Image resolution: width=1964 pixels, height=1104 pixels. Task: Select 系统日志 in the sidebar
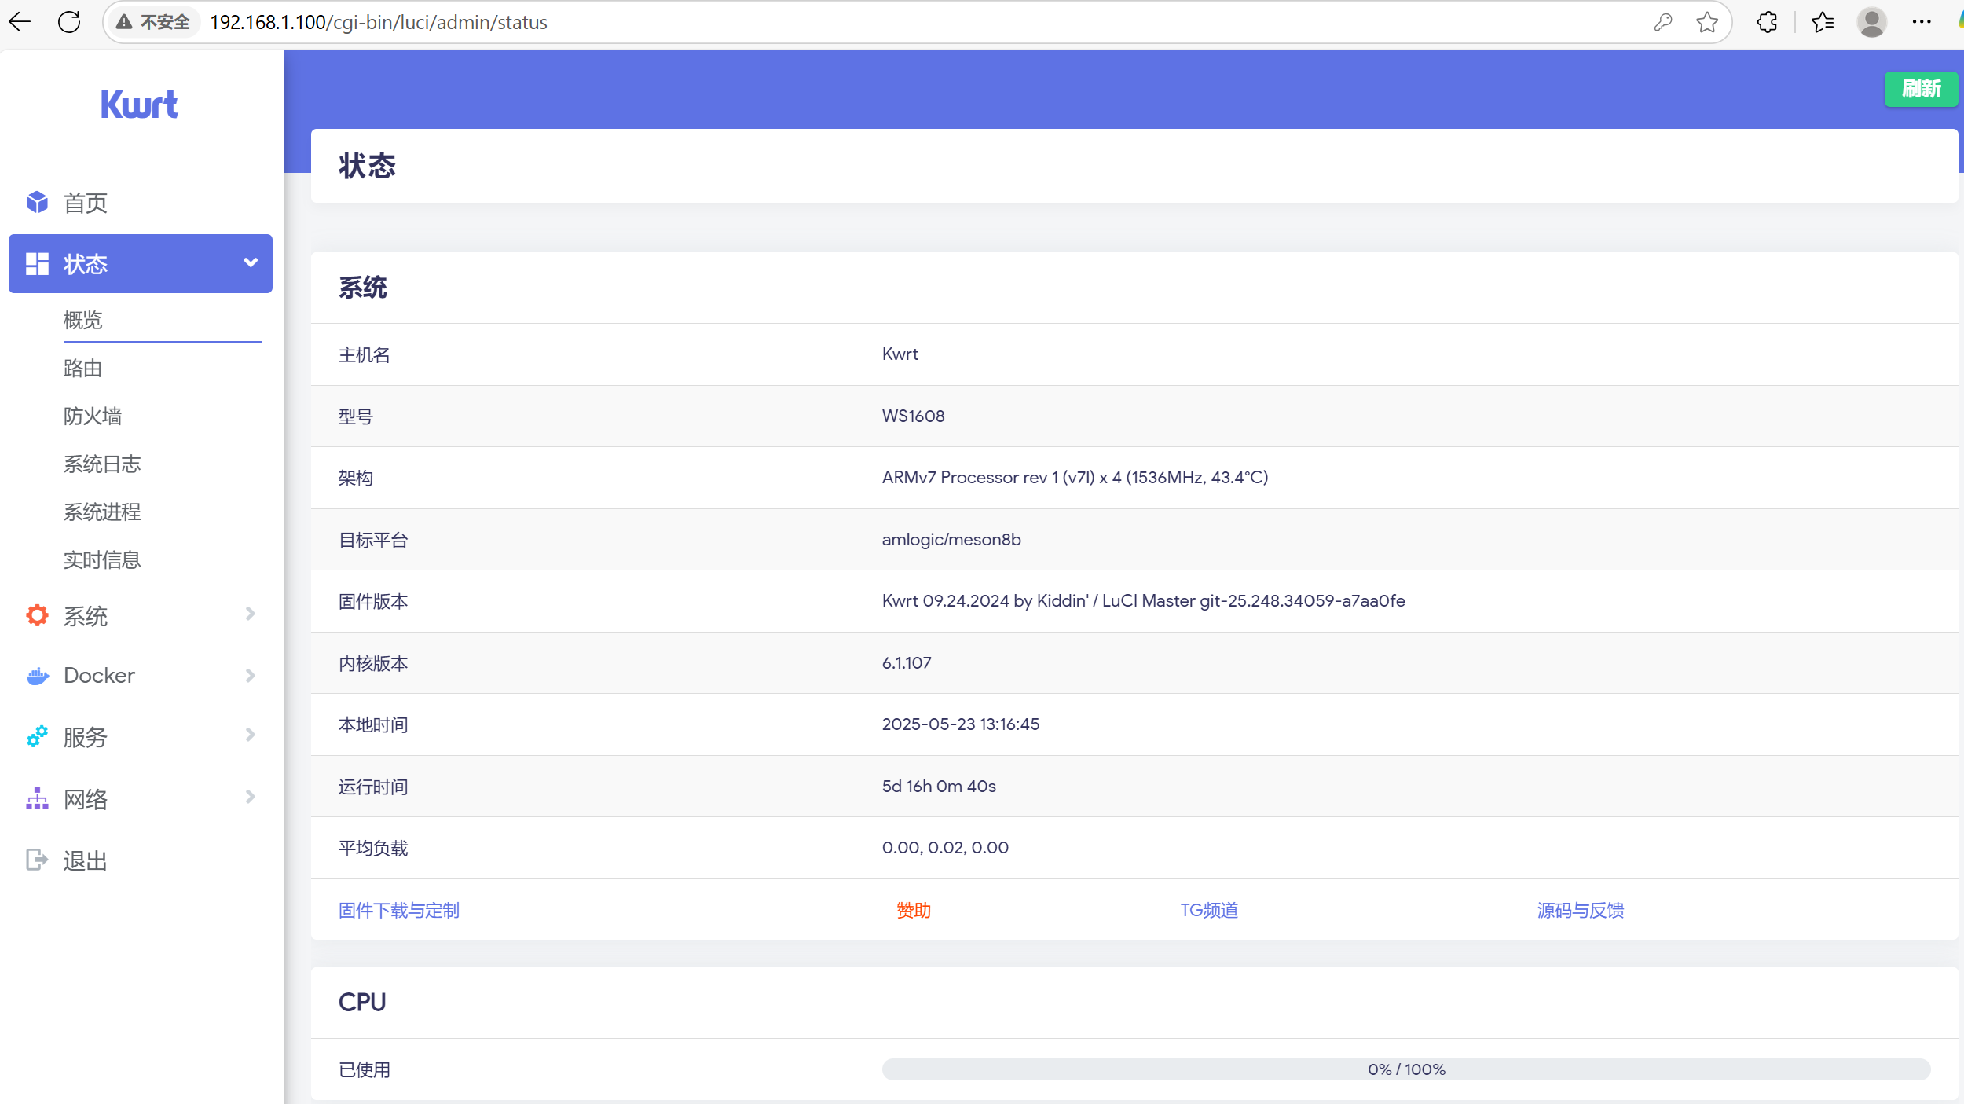(102, 464)
